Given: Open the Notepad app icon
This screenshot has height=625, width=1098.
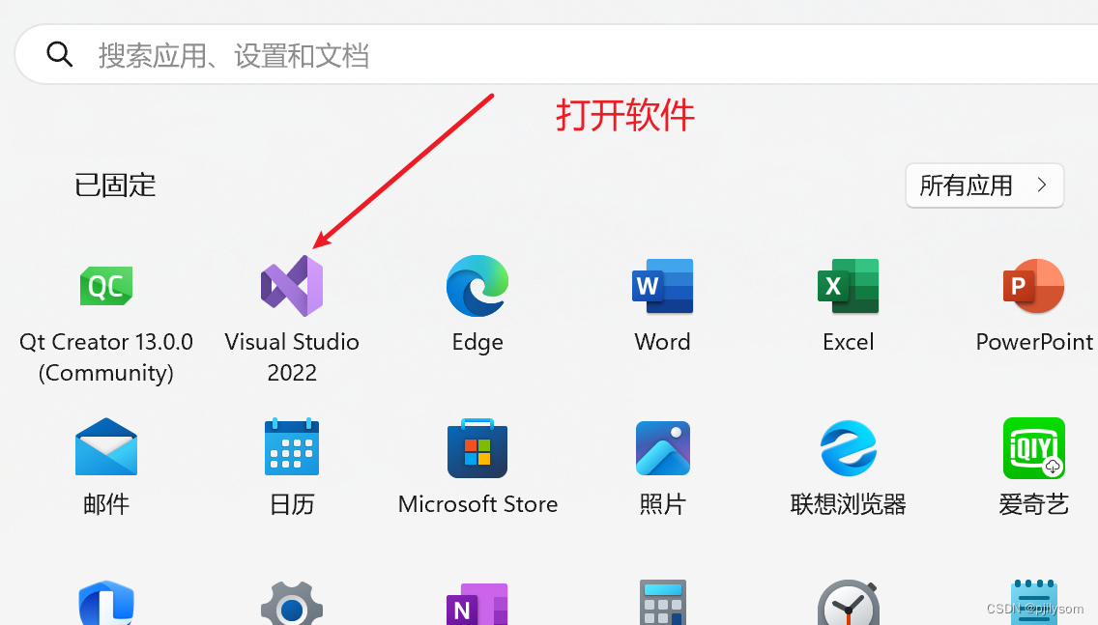Looking at the screenshot, I should pos(1033,603).
